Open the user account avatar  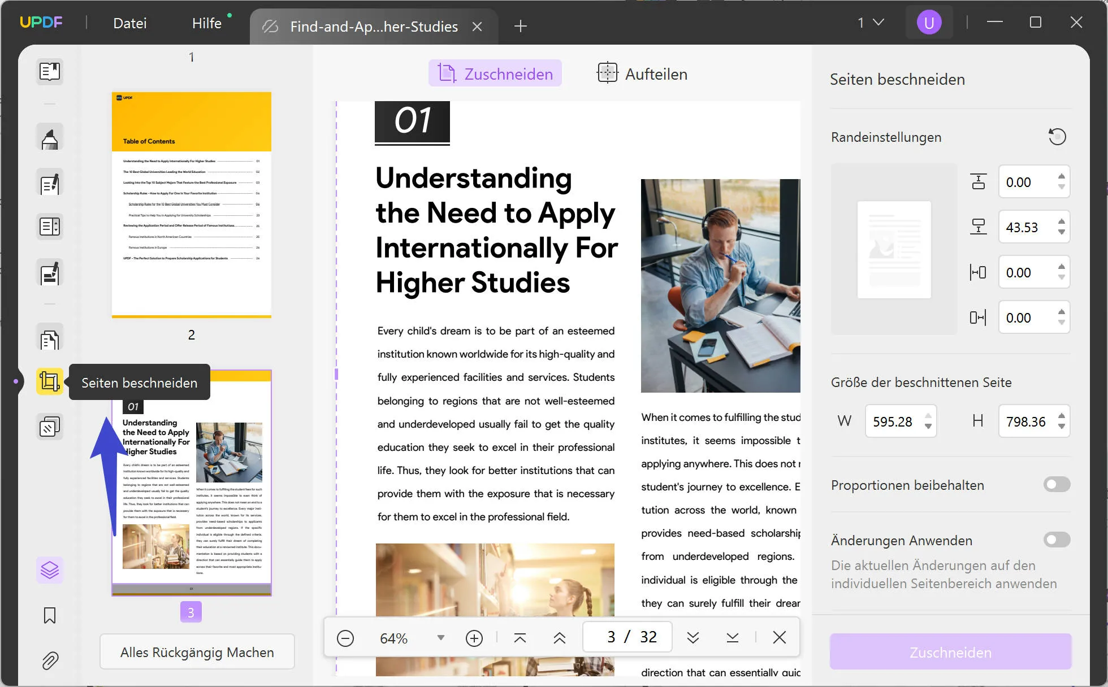coord(929,23)
